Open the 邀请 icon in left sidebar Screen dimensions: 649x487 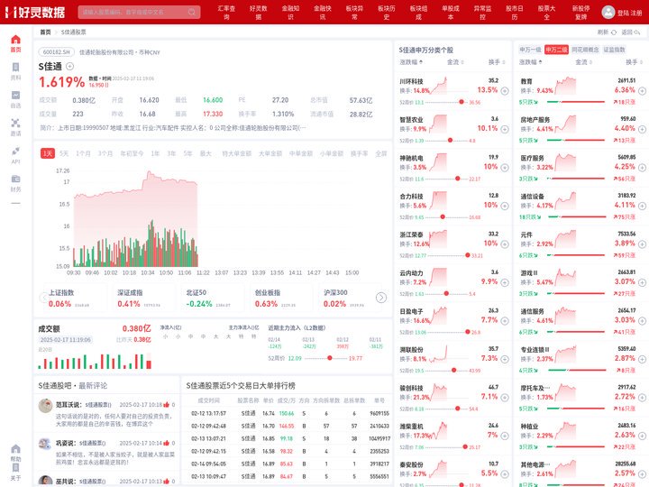(15, 123)
